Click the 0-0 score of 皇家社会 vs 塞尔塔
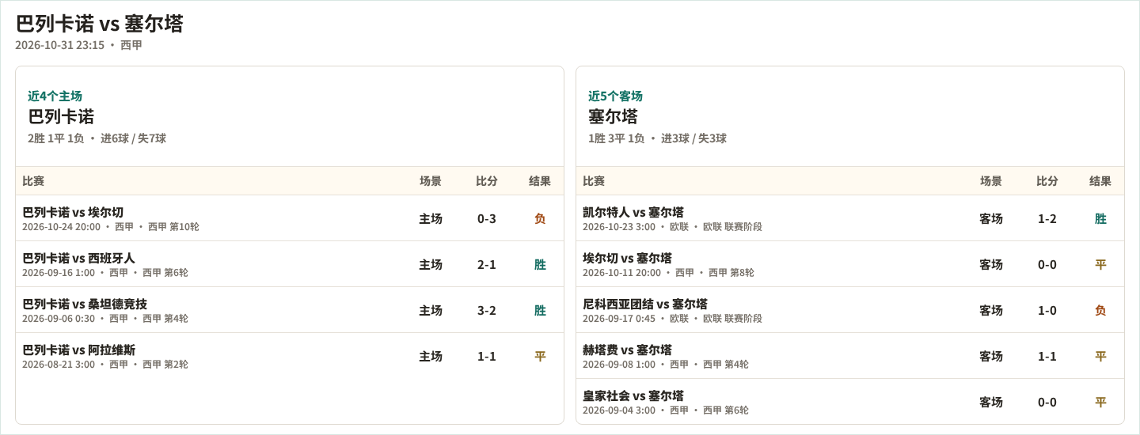Viewport: 1140px width, 435px height. tap(1047, 402)
